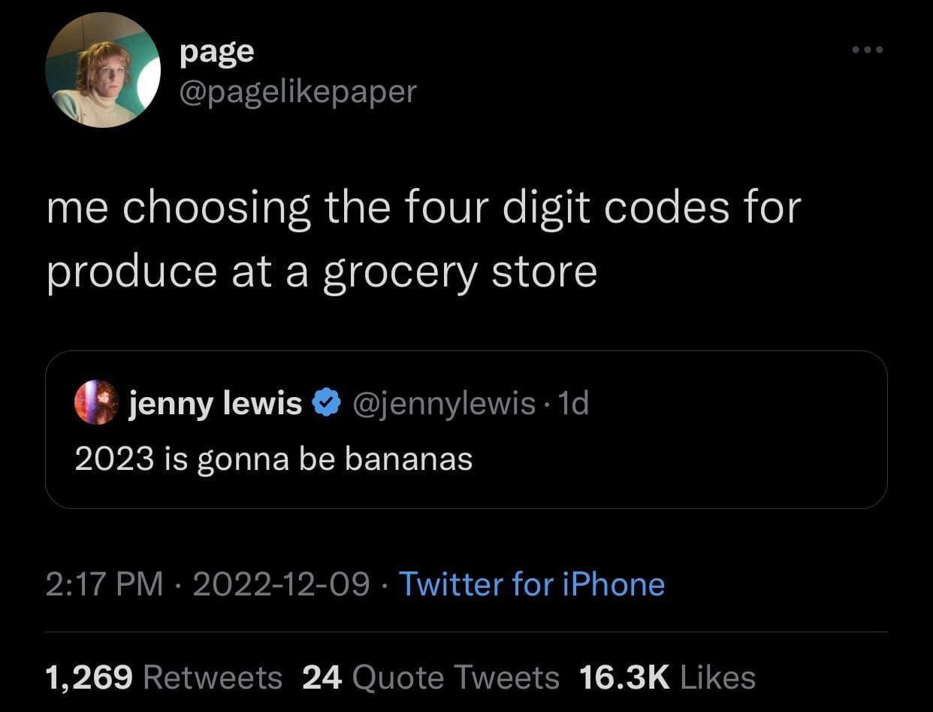Show the 16.3K Likes list
The height and width of the screenshot is (712, 933).
tap(667, 677)
